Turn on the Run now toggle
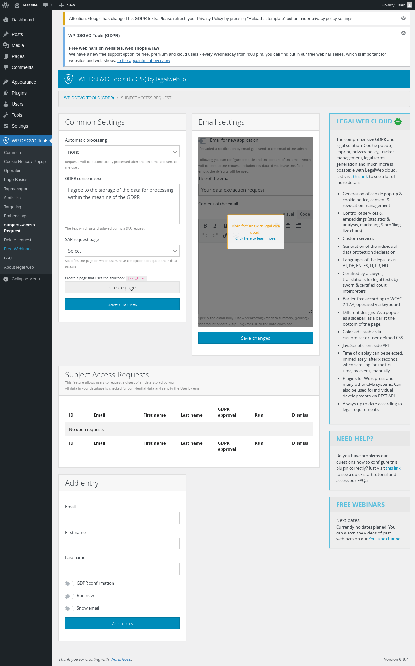Viewport: 415px width, 666px height. [70, 596]
